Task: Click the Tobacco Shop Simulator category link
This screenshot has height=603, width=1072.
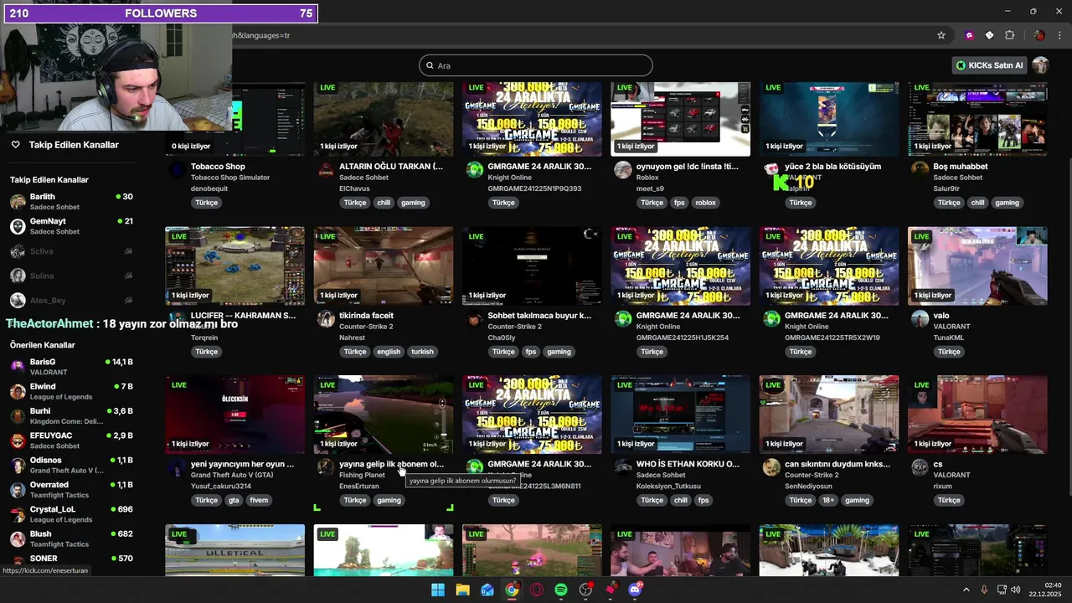Action: [230, 178]
